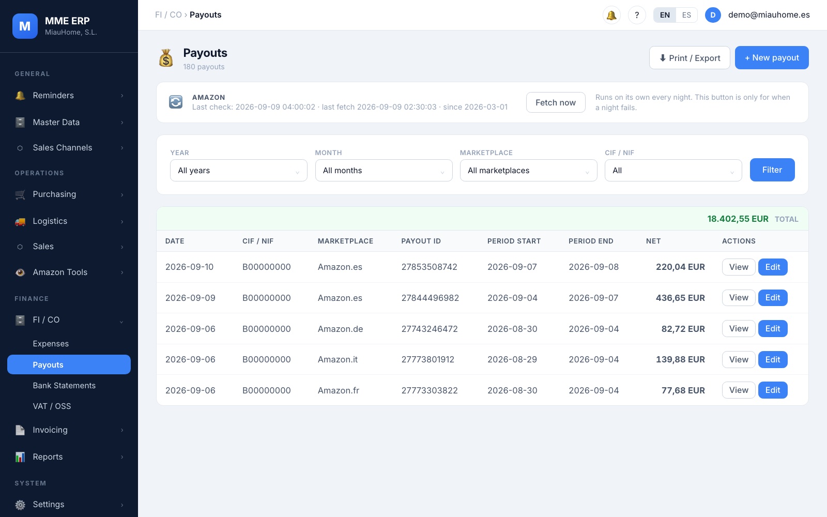Open the Year dropdown
This screenshot has height=517, width=827.
pyautogui.click(x=239, y=171)
